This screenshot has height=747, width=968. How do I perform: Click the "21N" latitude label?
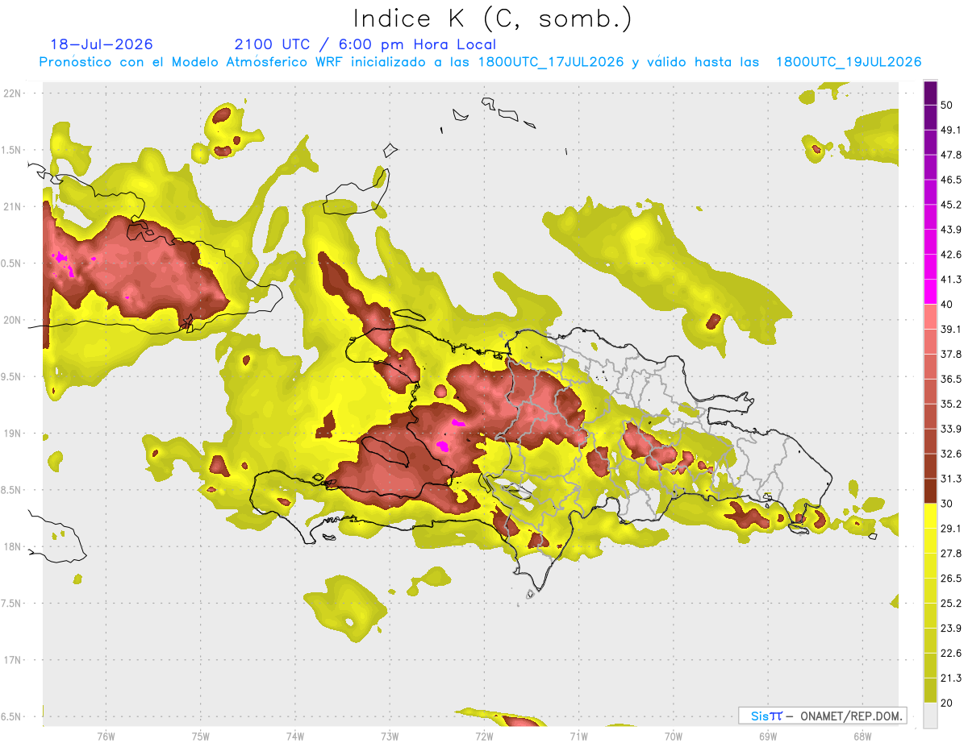[12, 207]
